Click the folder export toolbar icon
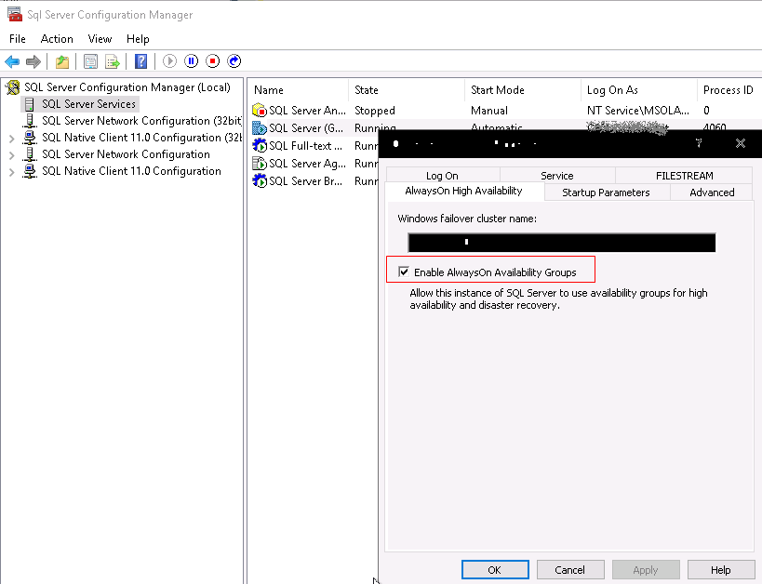The image size is (762, 584). click(61, 61)
